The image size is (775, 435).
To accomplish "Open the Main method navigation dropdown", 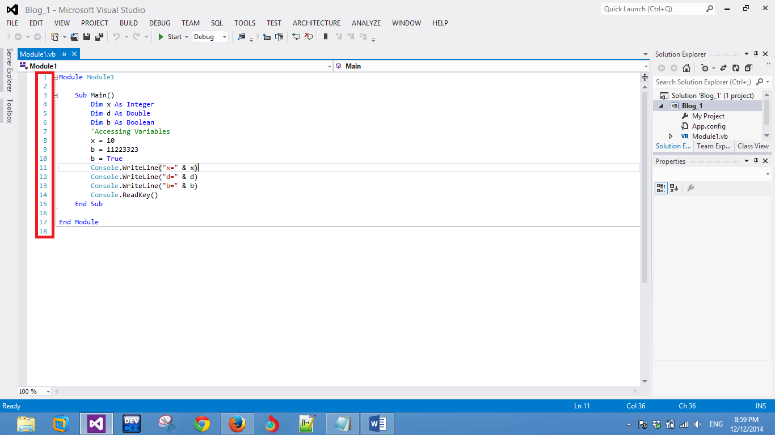I will pos(645,66).
